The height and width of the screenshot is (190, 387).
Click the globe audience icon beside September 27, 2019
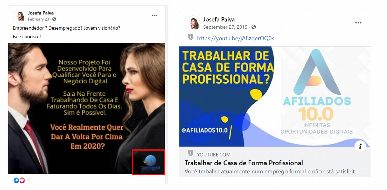pyautogui.click(x=254, y=27)
